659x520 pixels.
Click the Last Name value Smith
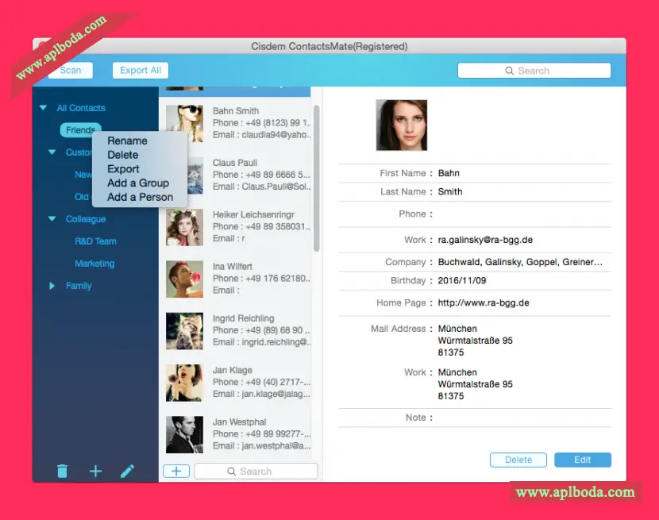click(x=450, y=191)
